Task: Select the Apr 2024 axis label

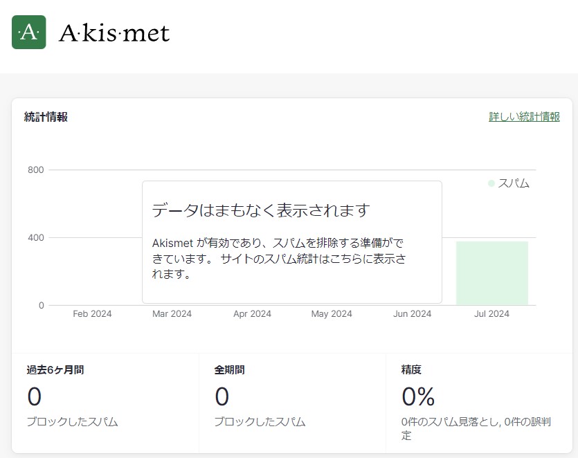Action: point(252,314)
